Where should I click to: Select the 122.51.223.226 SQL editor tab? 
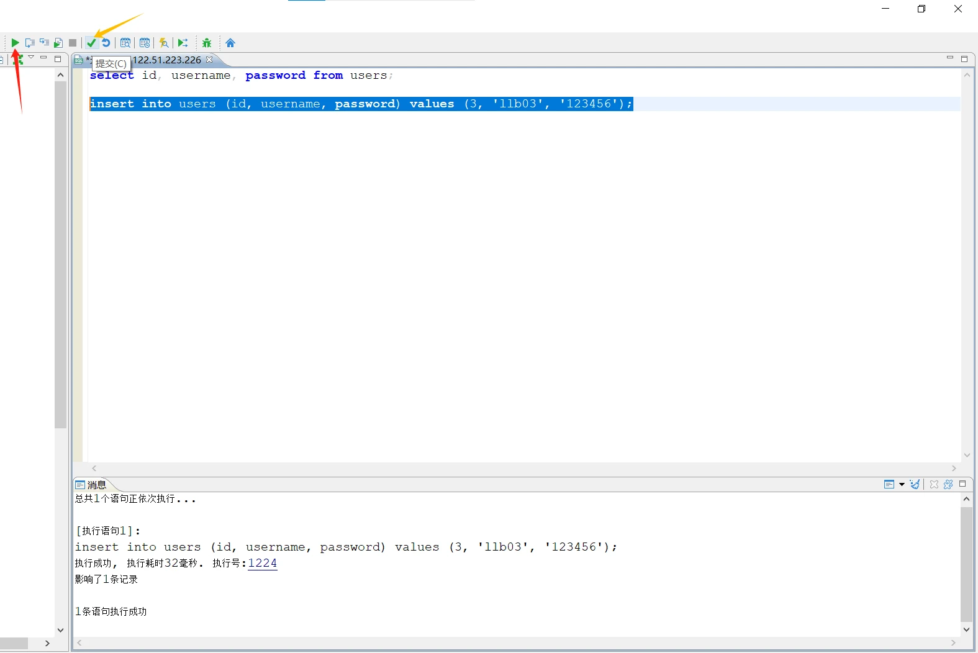(x=166, y=60)
